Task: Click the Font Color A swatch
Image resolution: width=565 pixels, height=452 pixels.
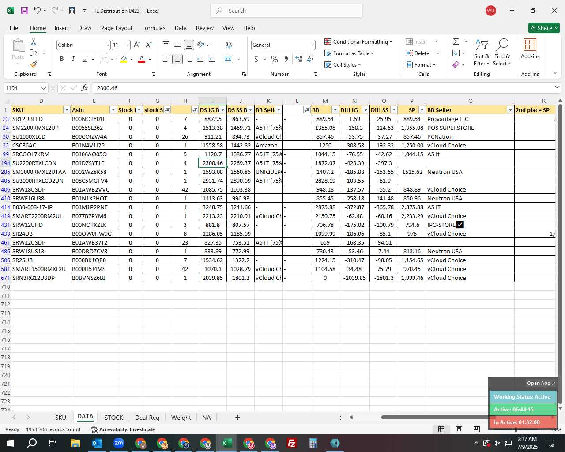Action: tap(142, 59)
